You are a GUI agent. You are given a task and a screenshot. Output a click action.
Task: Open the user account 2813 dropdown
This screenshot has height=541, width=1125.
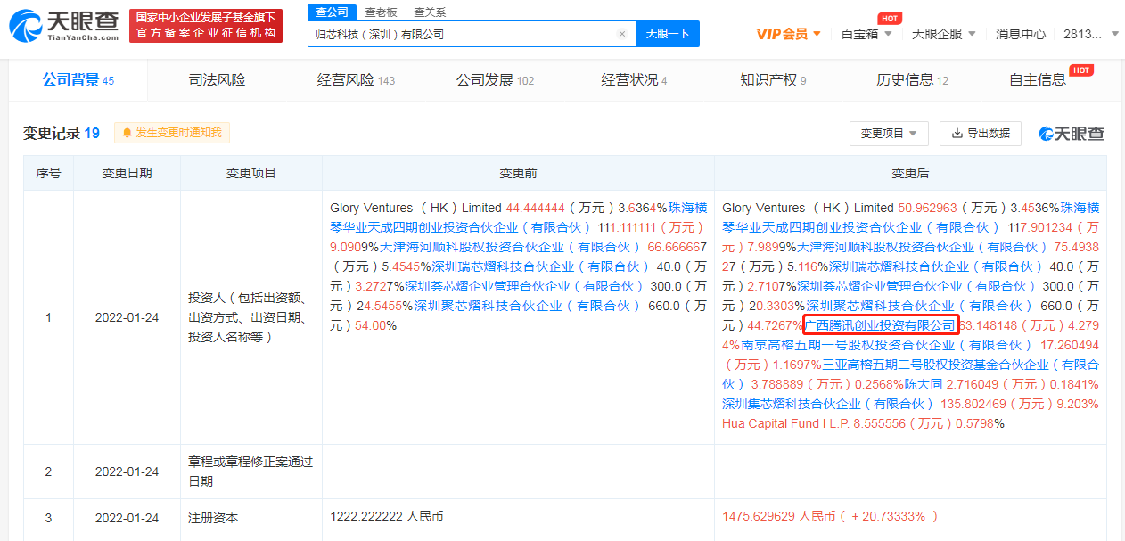[1089, 34]
